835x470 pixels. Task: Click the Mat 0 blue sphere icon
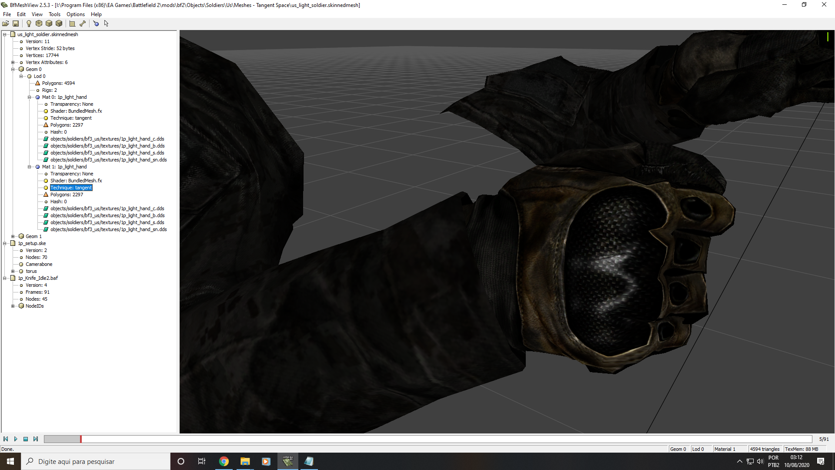[x=37, y=97]
